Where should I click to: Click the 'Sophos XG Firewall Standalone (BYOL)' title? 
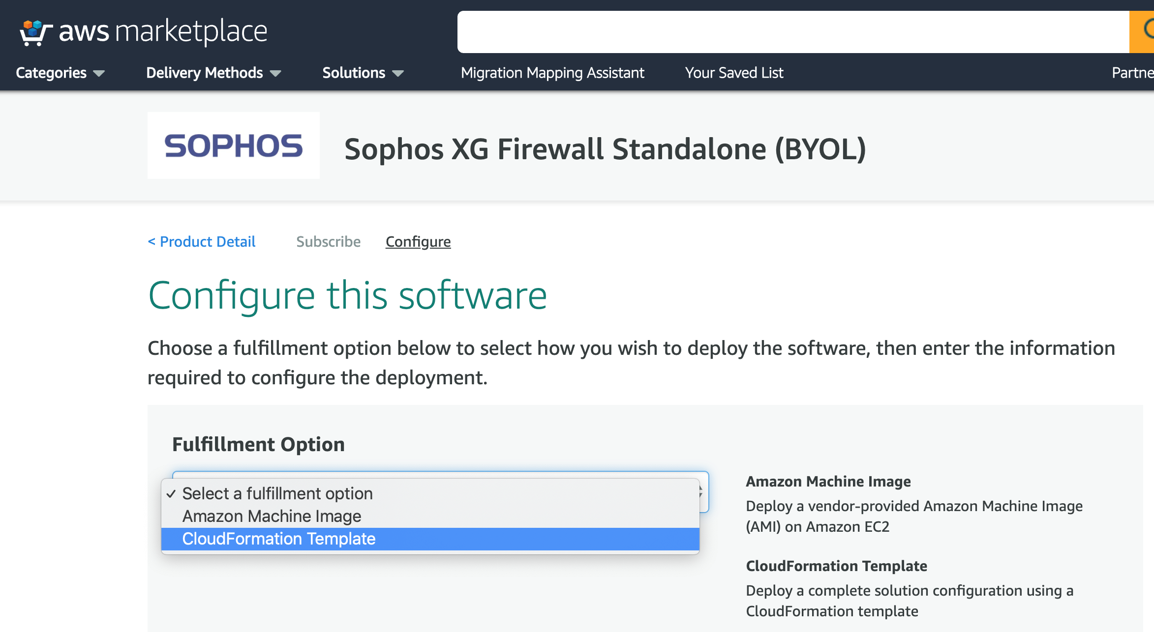coord(605,149)
